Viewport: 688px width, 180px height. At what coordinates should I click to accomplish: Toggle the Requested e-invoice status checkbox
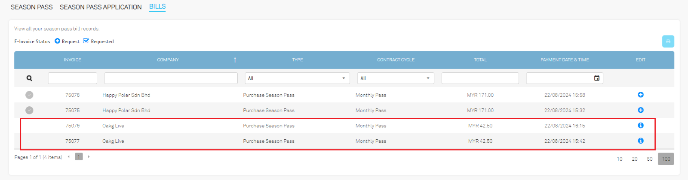(86, 41)
